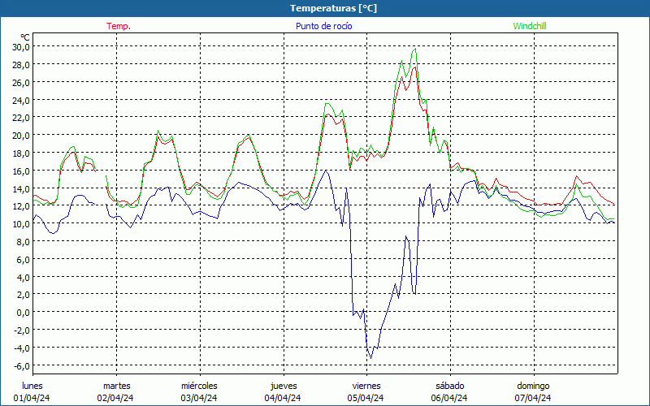650x406 pixels.
Task: Click the 04/04/24 date label
Action: [283, 398]
